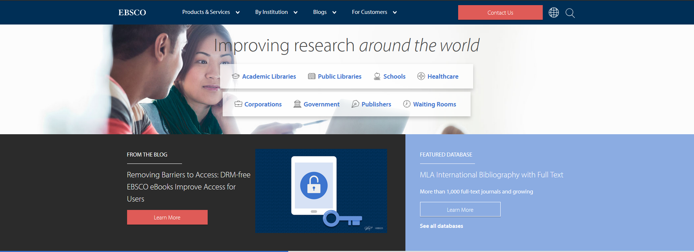This screenshot has height=252, width=694.
Task: Click the Publishers icon
Action: tap(355, 104)
